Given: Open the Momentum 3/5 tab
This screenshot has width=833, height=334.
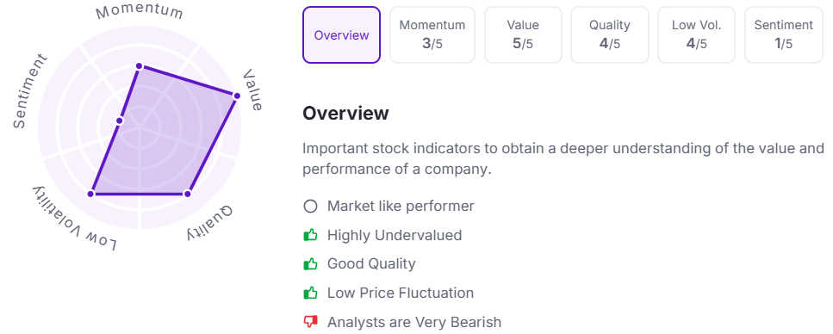Looking at the screenshot, I should tap(432, 35).
